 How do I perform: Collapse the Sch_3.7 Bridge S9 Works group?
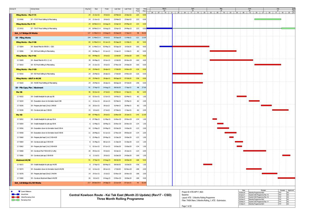(26, 33)
